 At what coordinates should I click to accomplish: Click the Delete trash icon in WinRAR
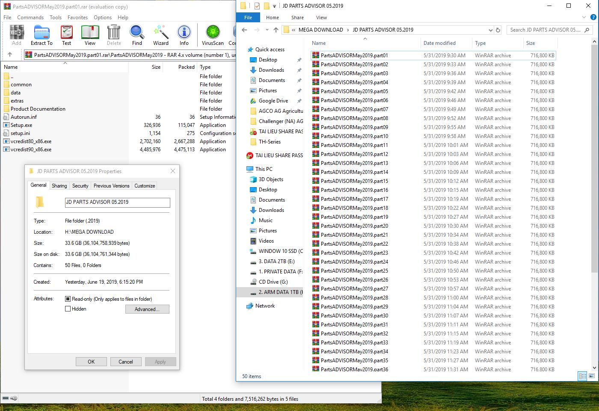tap(114, 35)
